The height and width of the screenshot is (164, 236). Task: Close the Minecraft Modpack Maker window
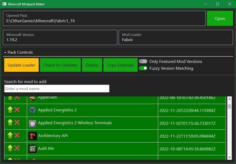[229, 4]
